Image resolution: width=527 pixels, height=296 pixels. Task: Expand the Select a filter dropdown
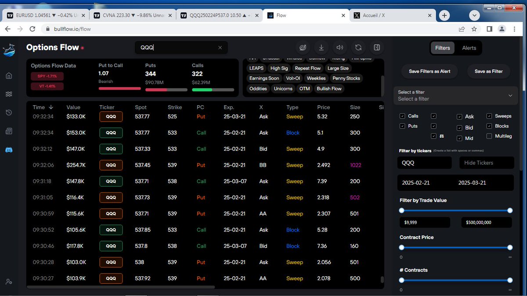(x=455, y=96)
